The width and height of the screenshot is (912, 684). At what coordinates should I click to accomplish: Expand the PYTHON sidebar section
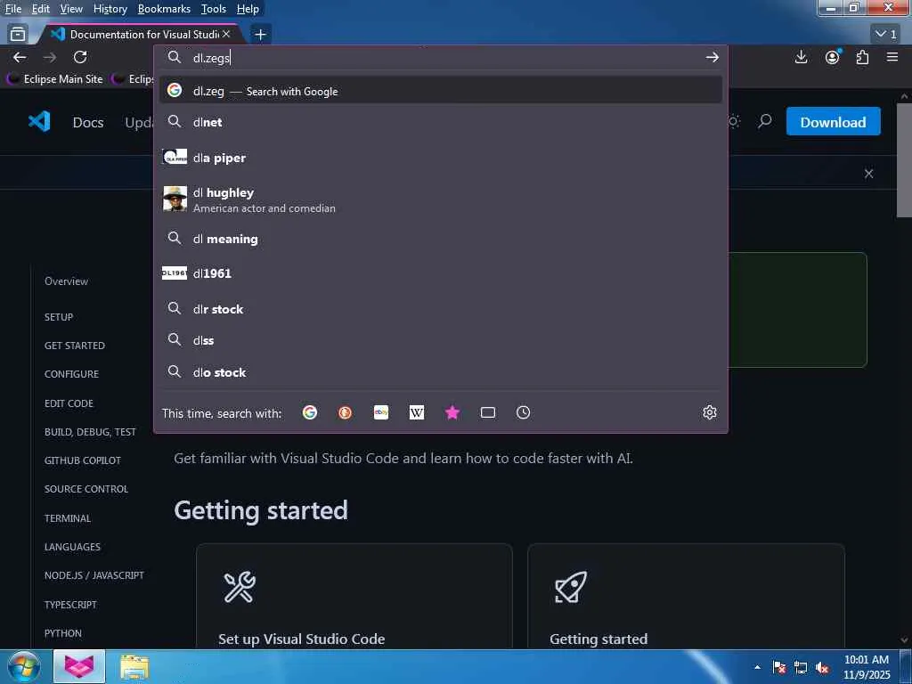tap(63, 633)
